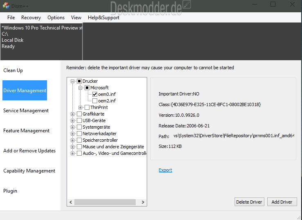Check the oem2.inf checkbox
The image size is (302, 220).
[95, 101]
